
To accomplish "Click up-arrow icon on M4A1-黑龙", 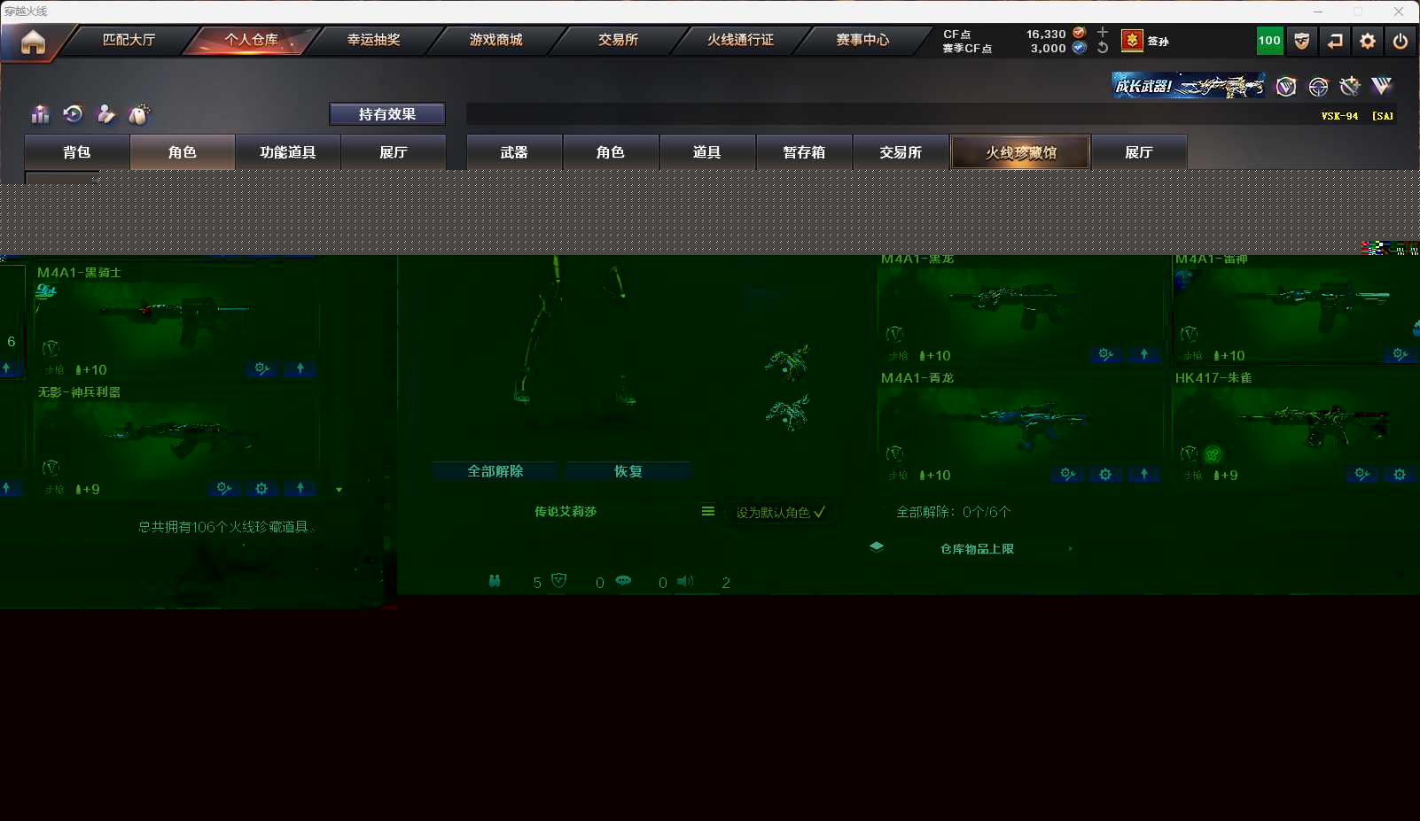I will point(1144,354).
